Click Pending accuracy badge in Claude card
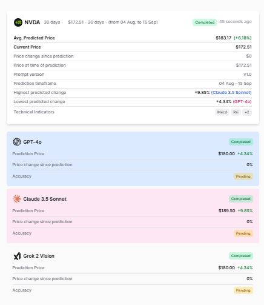This screenshot has width=264, height=305. (243, 233)
